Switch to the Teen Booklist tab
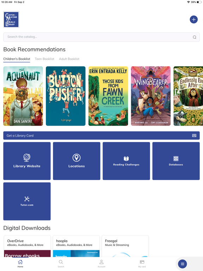Image resolution: width=203 pixels, height=271 pixels. (x=44, y=59)
